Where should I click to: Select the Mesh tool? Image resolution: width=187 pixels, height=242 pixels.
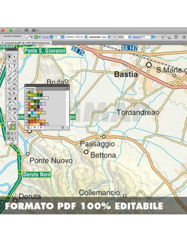(x=9, y=98)
